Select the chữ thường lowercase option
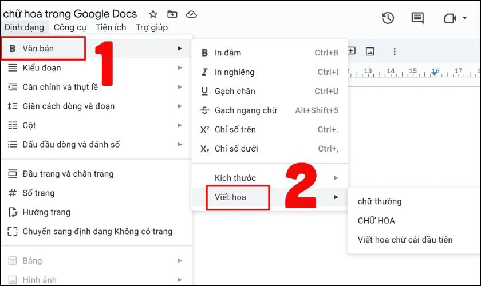The width and height of the screenshot is (481, 286). click(414, 201)
